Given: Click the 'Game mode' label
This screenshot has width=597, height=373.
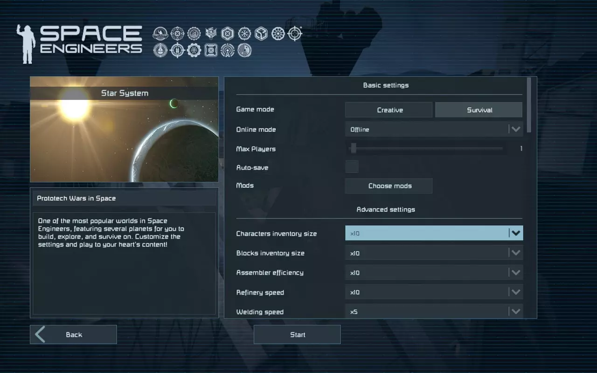Looking at the screenshot, I should [x=255, y=109].
